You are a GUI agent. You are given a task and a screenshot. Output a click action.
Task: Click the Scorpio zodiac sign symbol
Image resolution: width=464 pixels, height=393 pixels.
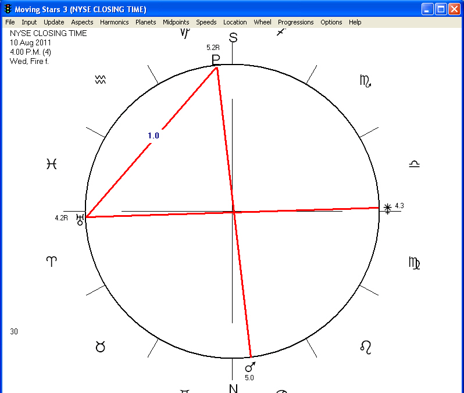coord(366,81)
